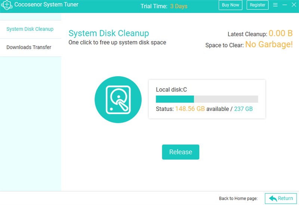Click the 3 Days trial time text
Screen dimensions: 299x205
pos(179,6)
